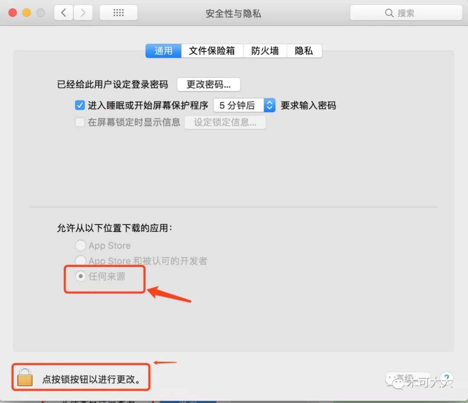The height and width of the screenshot is (403, 468).
Task: Click the red close window button
Action: tap(13, 13)
